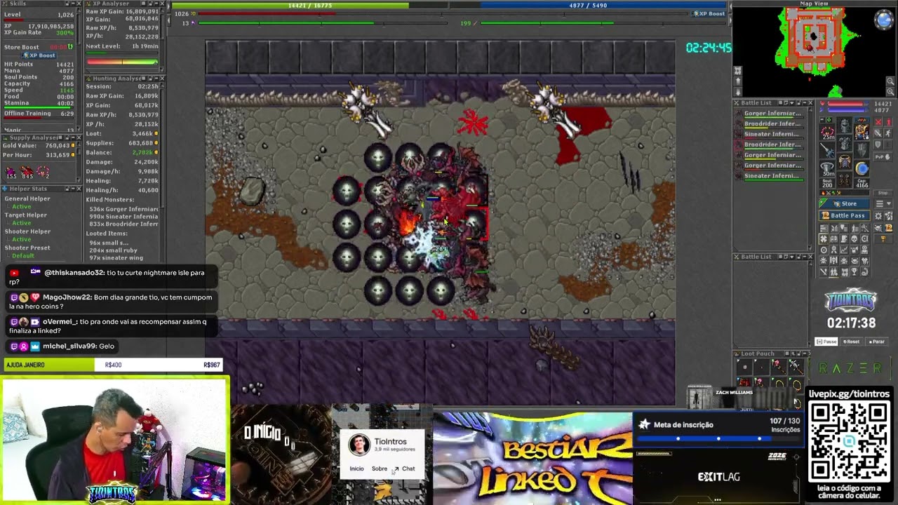Click the circular target icon in the grid
898x505 pixels.
pos(824,250)
